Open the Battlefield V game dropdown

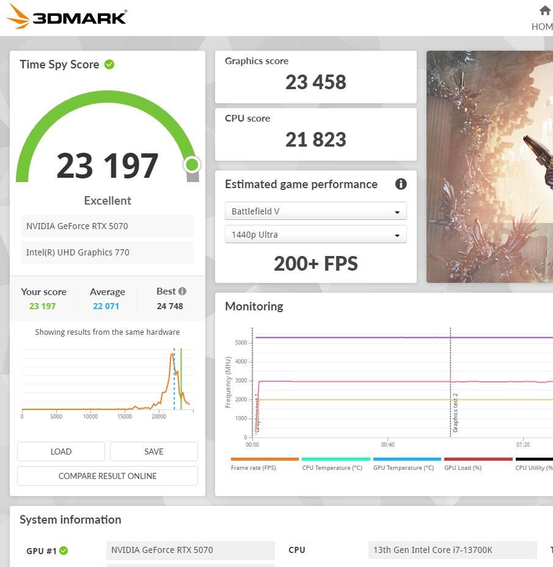316,211
